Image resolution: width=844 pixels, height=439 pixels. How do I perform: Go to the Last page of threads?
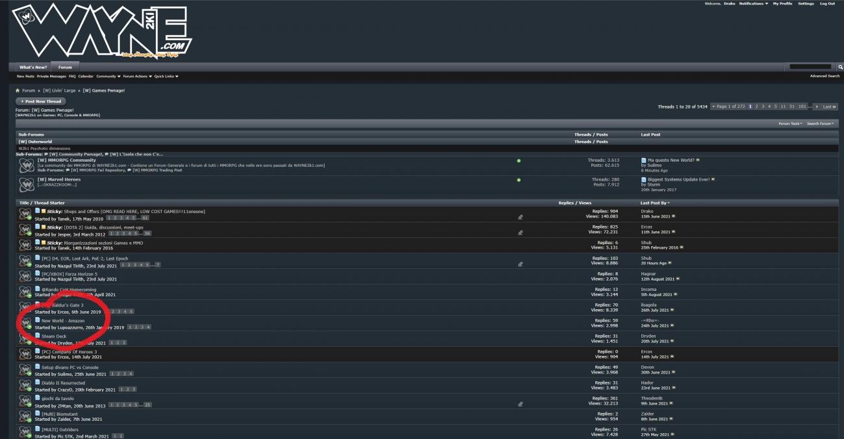click(829, 107)
